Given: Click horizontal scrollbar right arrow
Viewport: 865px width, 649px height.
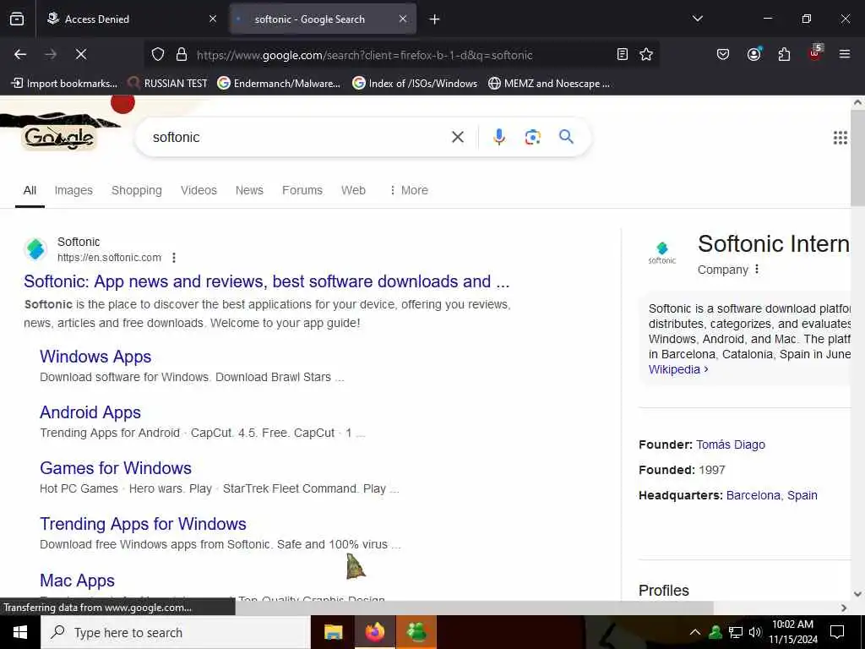Looking at the screenshot, I should 844,608.
